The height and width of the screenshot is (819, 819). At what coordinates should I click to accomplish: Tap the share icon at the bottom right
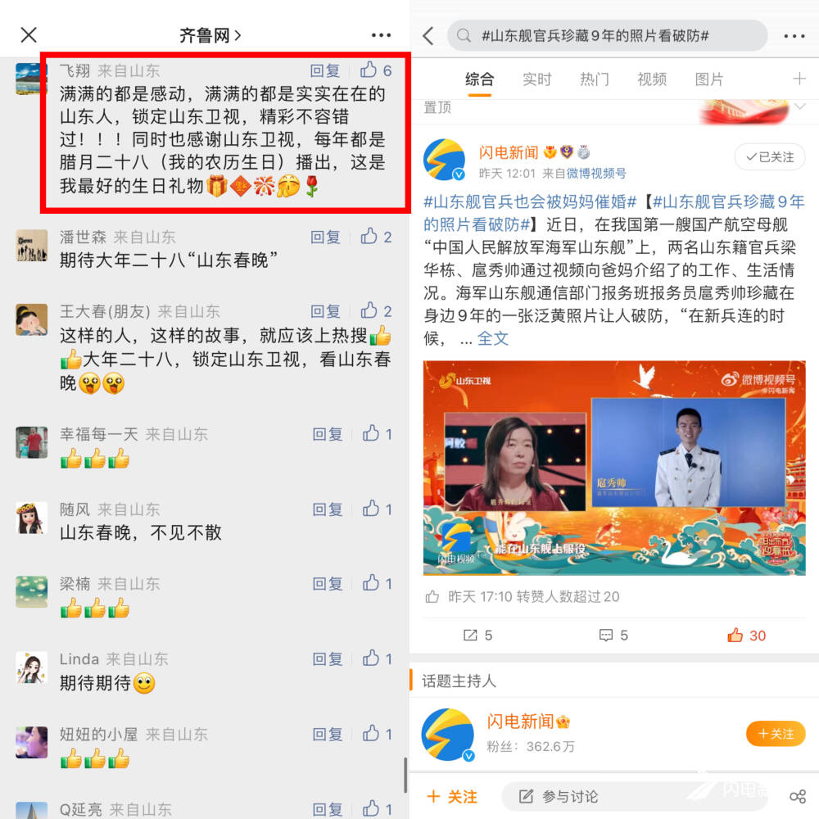click(798, 796)
